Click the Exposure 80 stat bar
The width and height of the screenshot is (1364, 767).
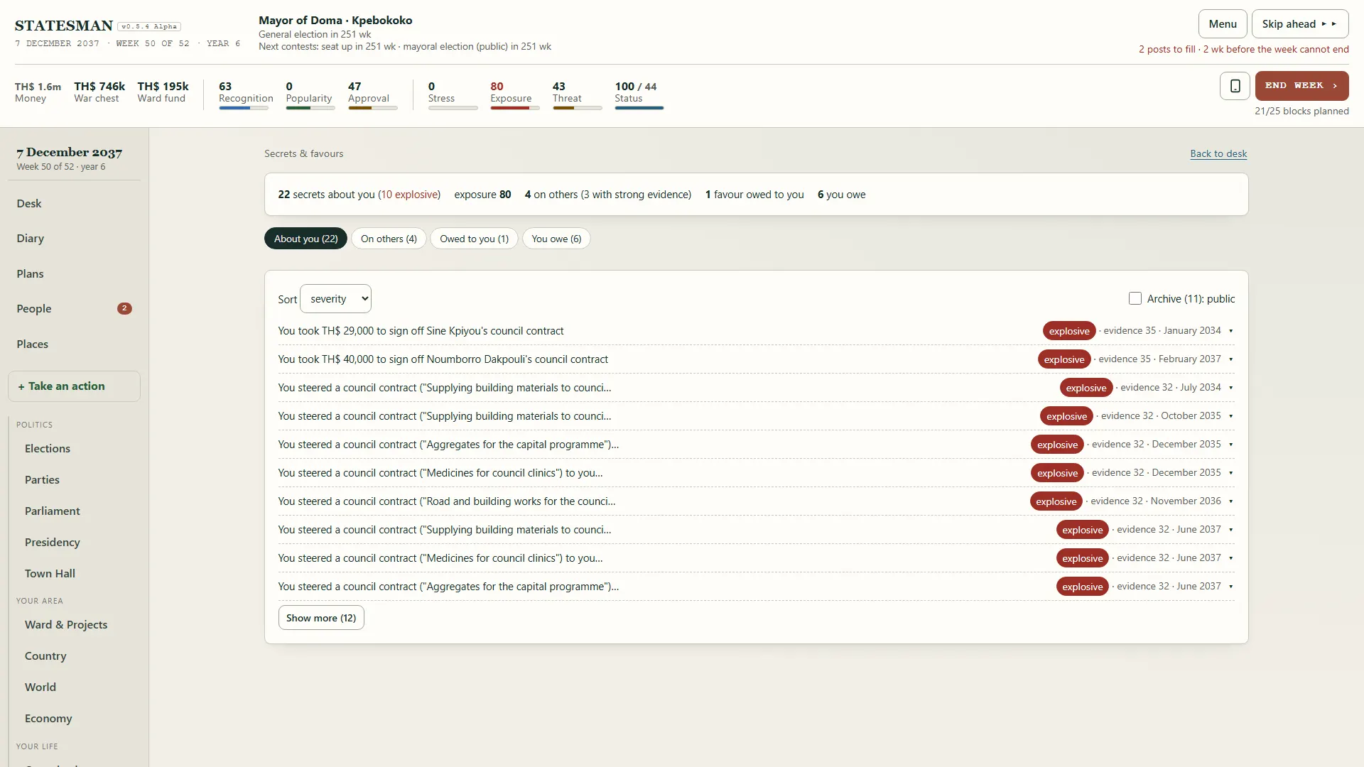tap(515, 108)
